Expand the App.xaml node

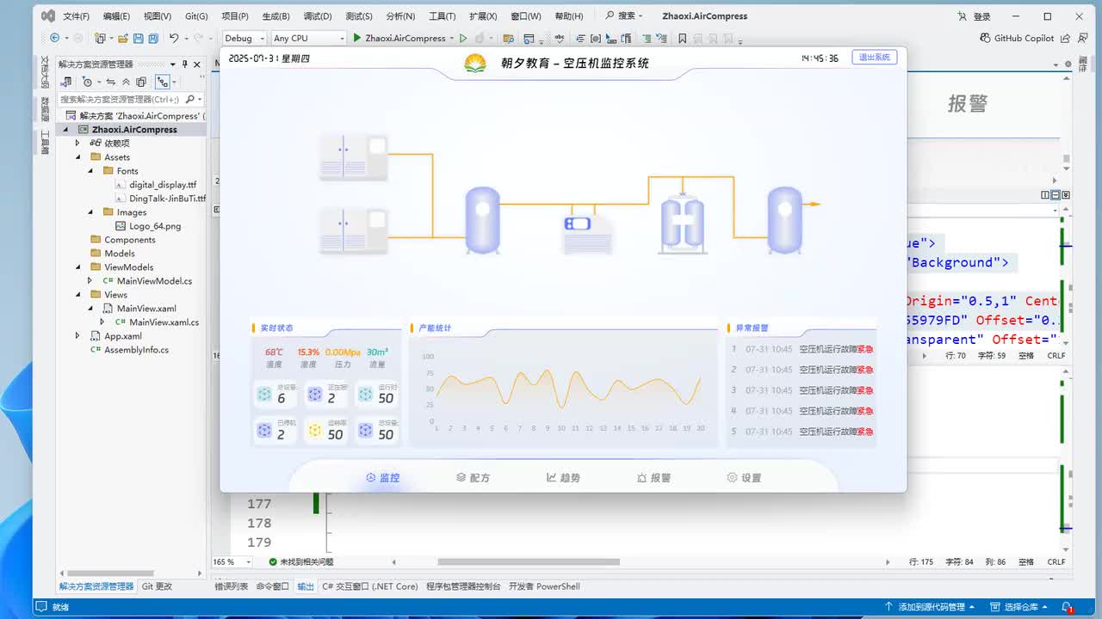tap(77, 336)
